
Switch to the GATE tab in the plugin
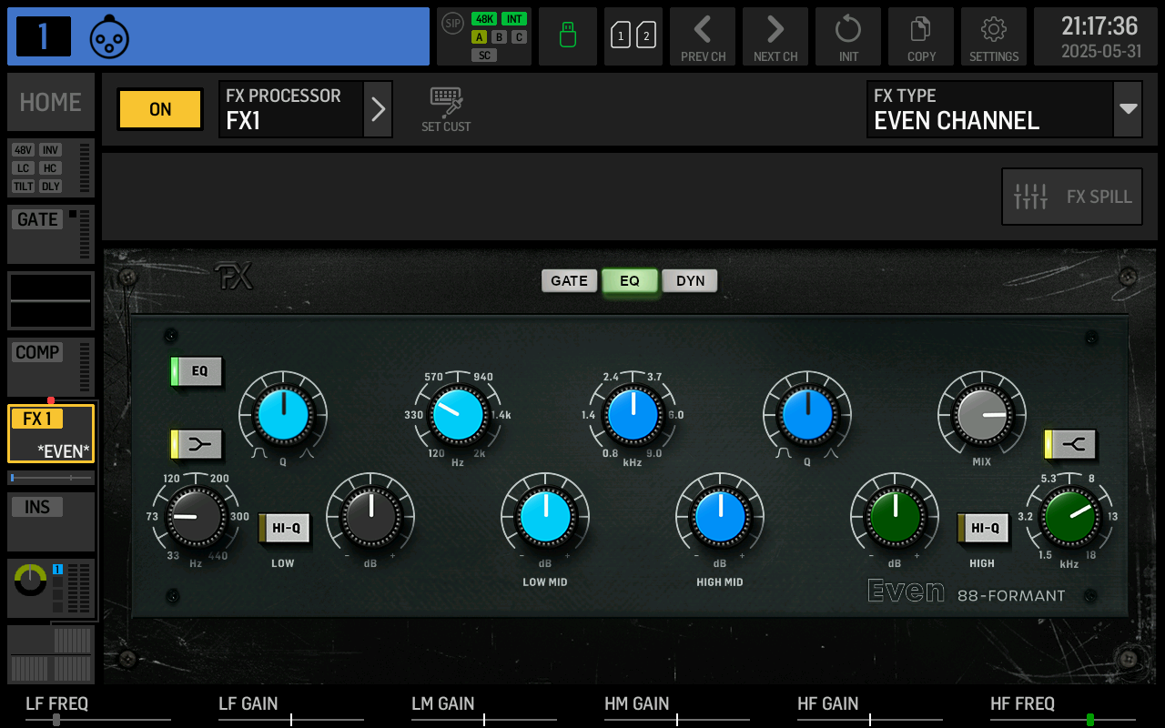pos(569,280)
